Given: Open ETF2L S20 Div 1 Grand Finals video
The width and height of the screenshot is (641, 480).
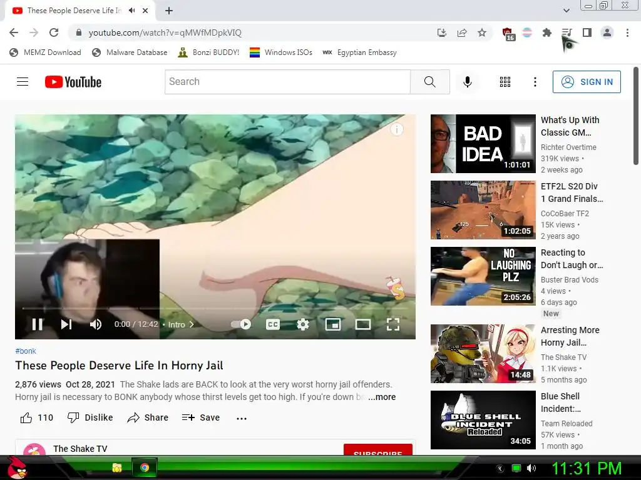Looking at the screenshot, I should (572, 192).
